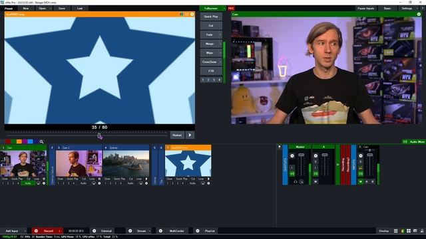Toggle Audio on Cam input tile
The height and width of the screenshot is (239, 426).
[28, 183]
